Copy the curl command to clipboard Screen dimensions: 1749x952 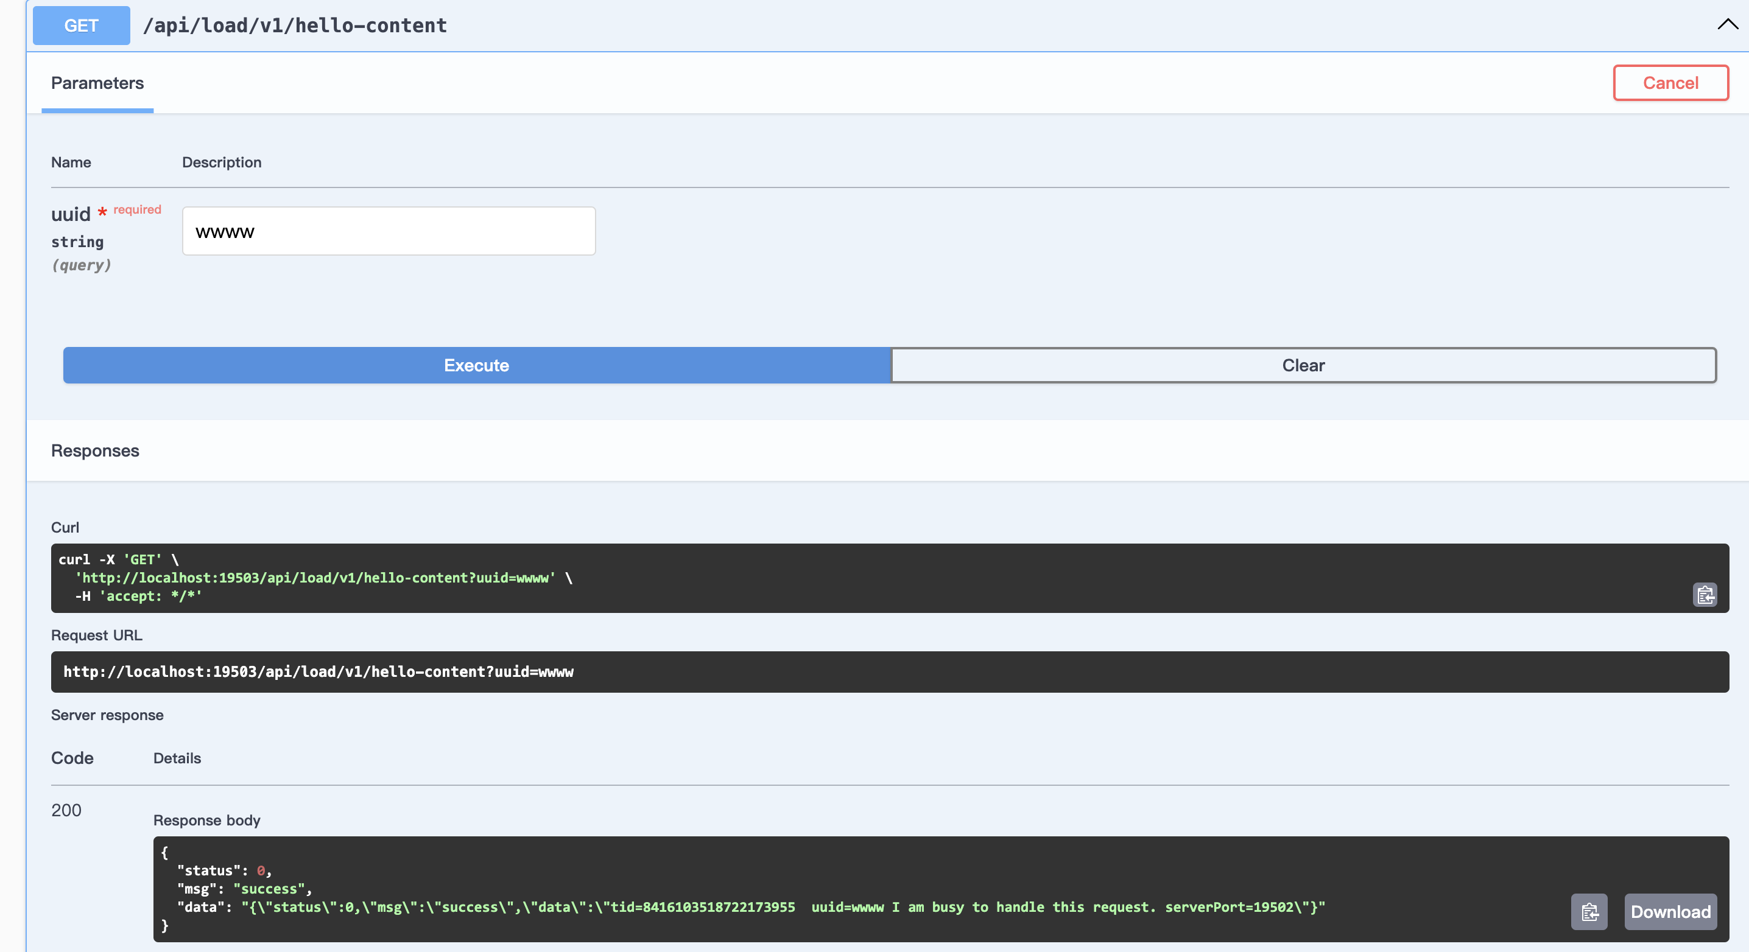[1705, 595]
